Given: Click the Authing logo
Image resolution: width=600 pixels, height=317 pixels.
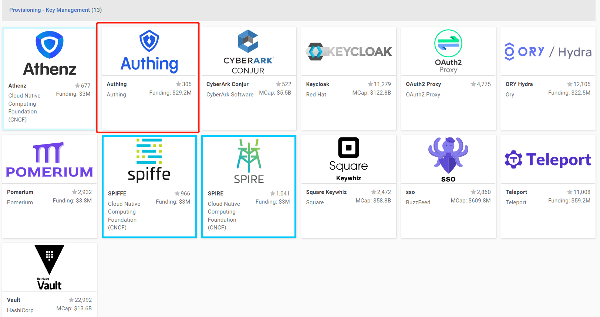Looking at the screenshot, I should (149, 51).
